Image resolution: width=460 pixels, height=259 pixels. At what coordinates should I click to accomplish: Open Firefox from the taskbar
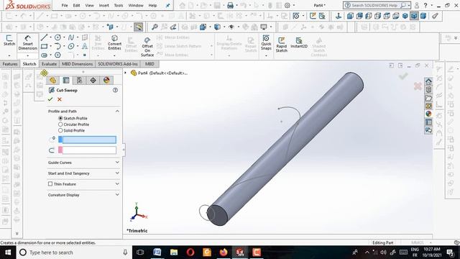(x=224, y=253)
